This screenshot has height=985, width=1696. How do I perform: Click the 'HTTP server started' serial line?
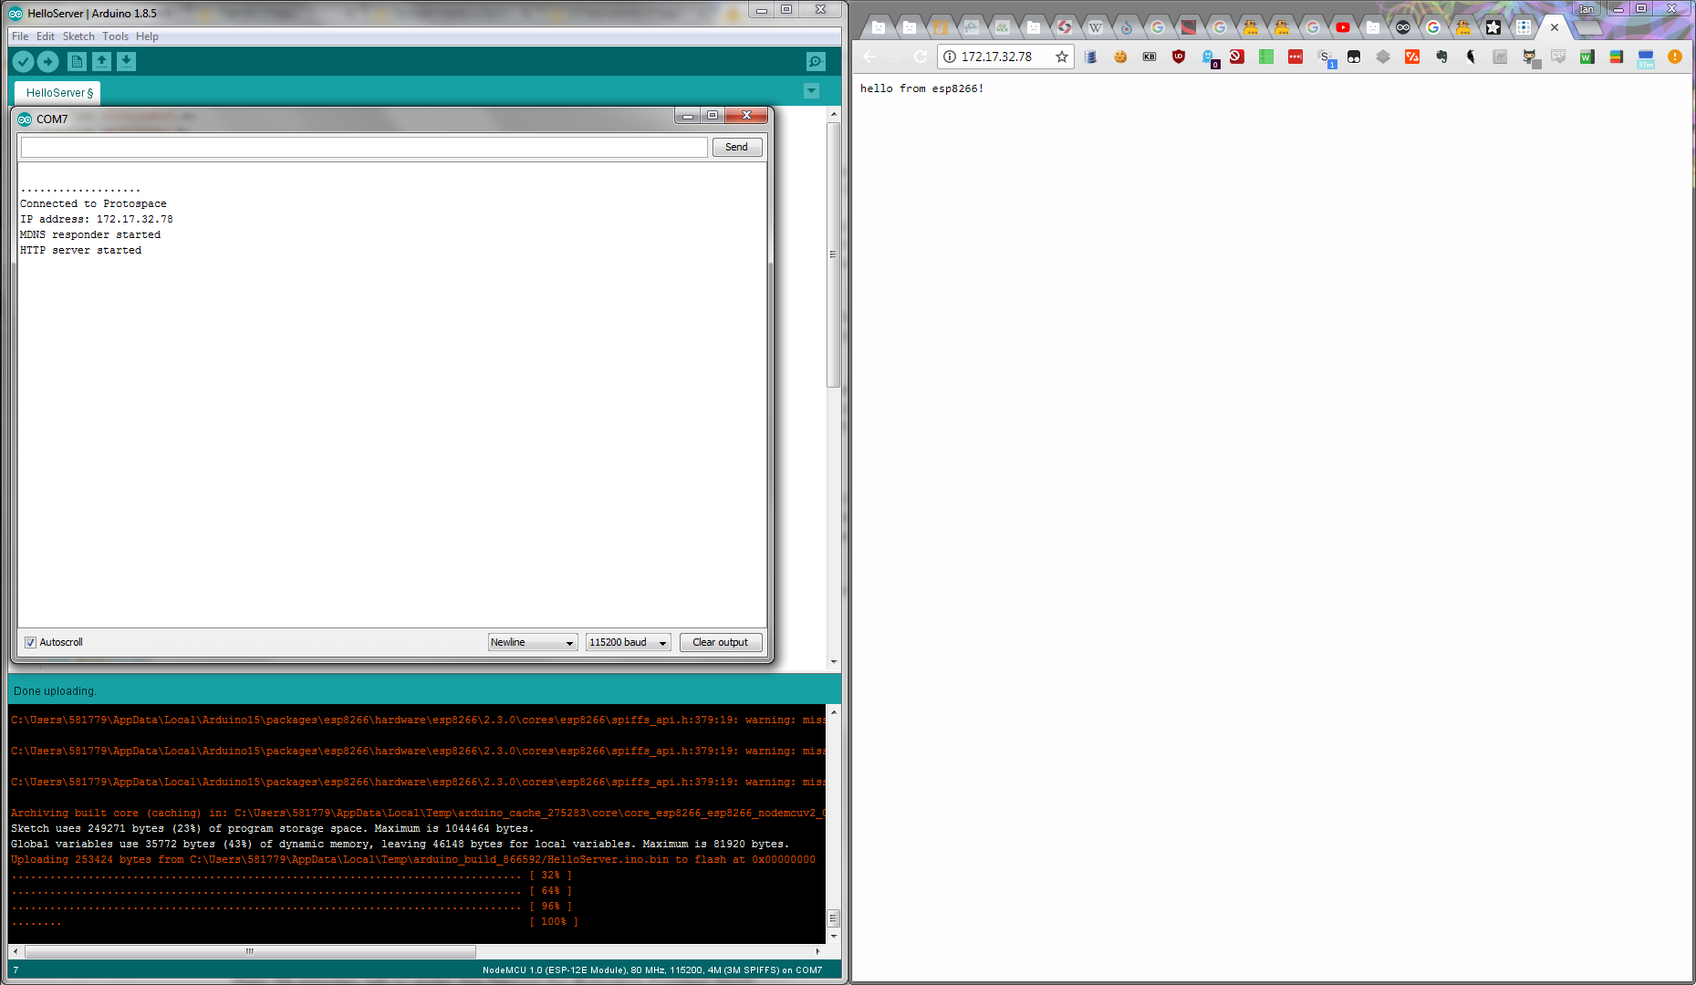[81, 250]
